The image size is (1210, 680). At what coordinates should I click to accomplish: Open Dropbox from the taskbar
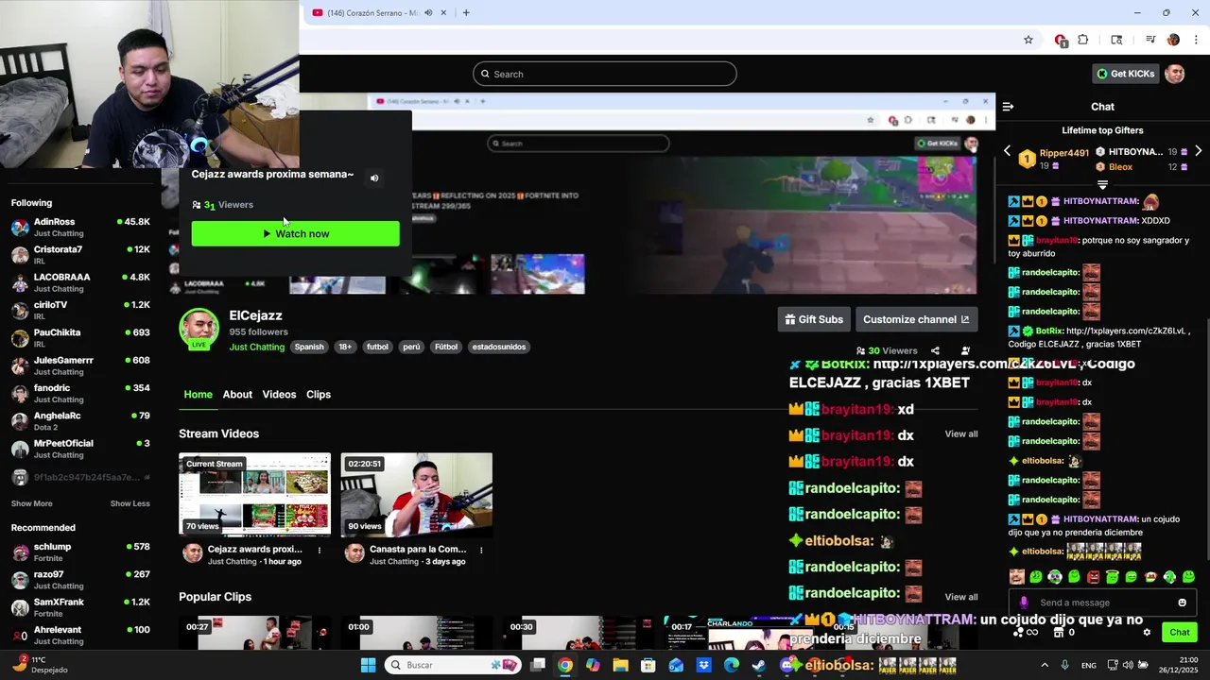click(x=703, y=665)
